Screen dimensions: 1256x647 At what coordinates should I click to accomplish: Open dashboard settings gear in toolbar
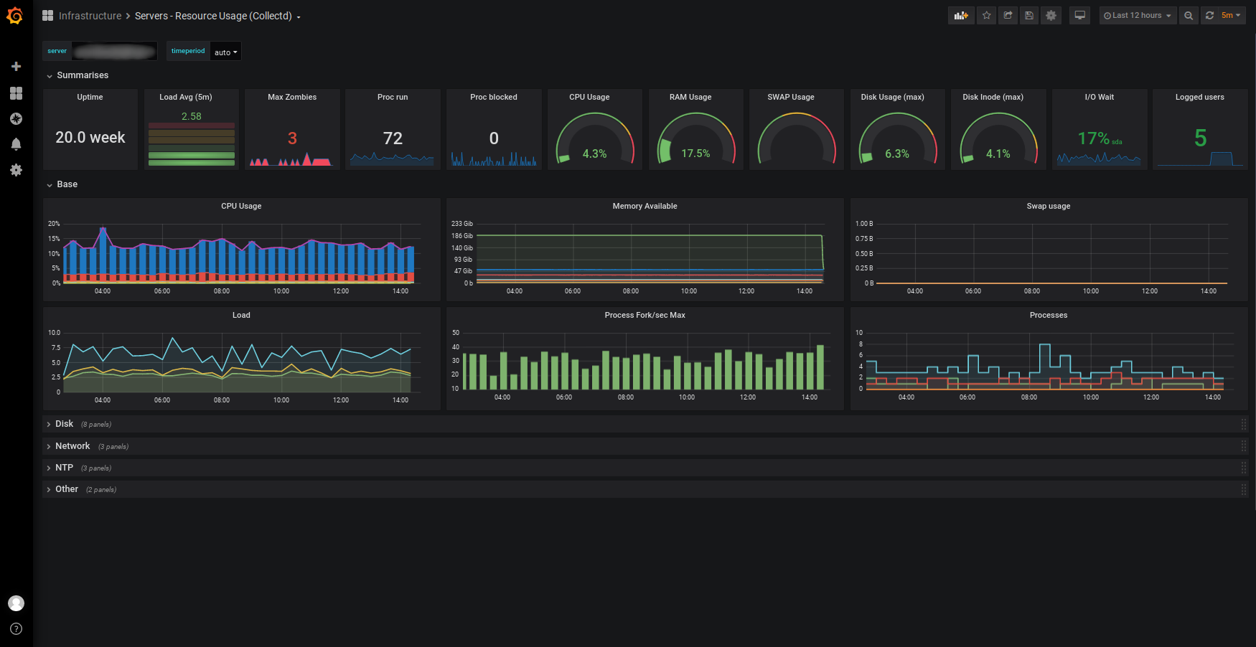pyautogui.click(x=1051, y=15)
